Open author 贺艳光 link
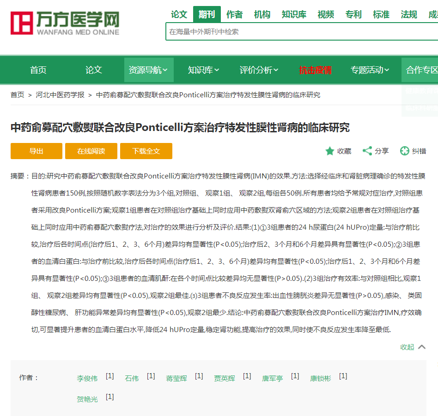This screenshot has height=416, width=438. (87, 399)
